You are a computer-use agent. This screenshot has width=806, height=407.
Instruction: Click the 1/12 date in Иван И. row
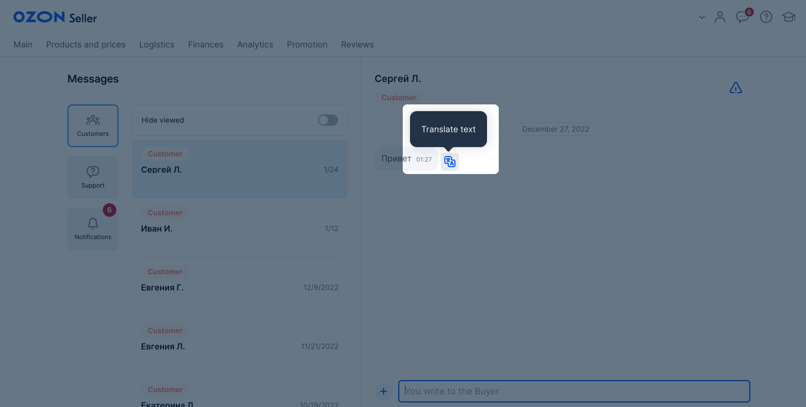tap(331, 228)
